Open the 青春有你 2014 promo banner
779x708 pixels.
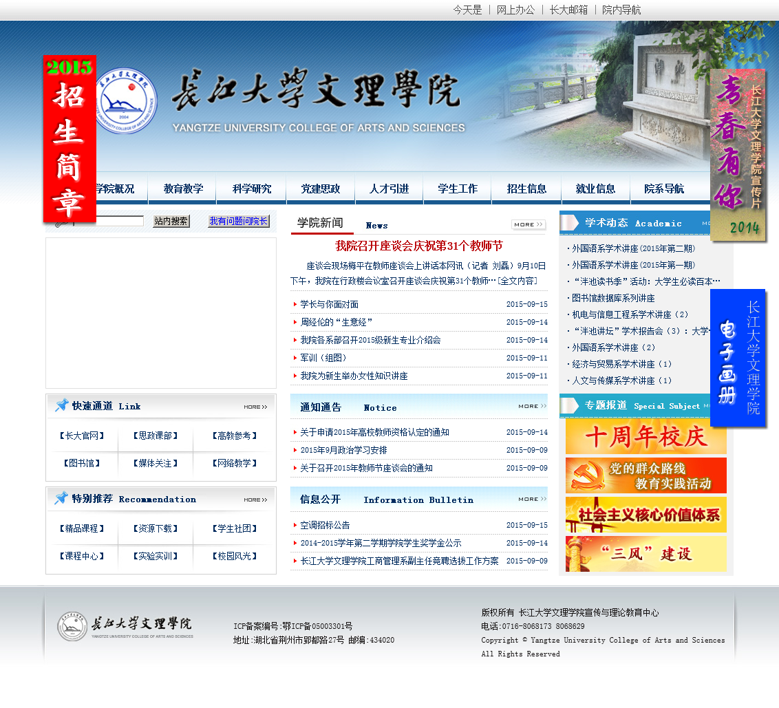(738, 155)
